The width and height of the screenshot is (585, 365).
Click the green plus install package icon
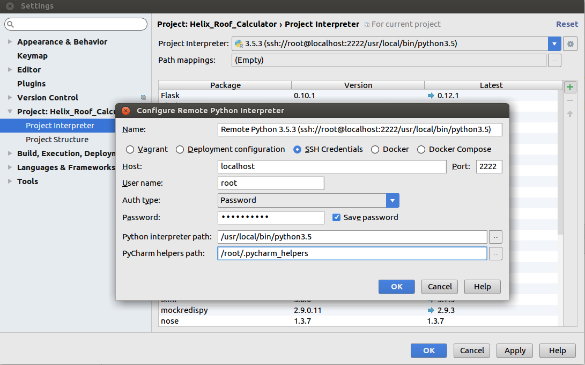(569, 87)
